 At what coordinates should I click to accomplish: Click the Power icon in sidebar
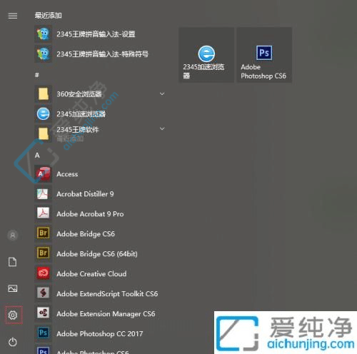13,342
